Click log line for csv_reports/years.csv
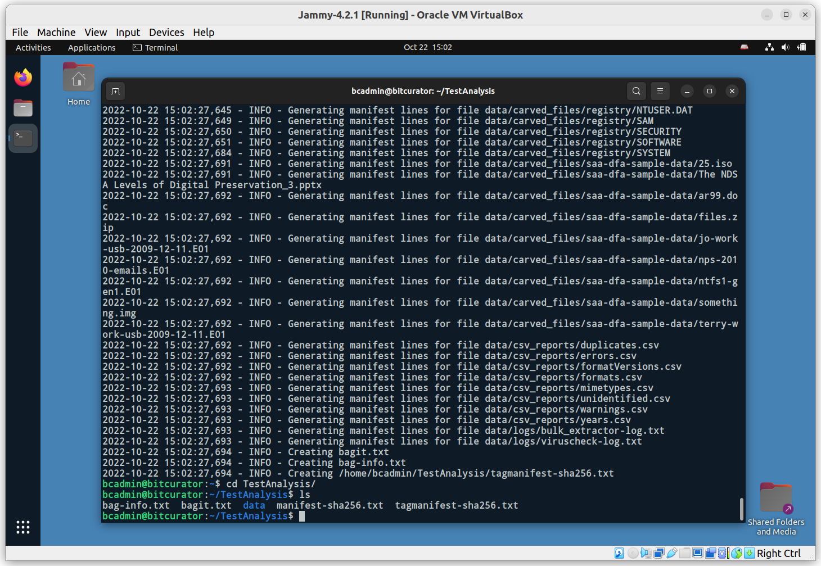The height and width of the screenshot is (566, 821). point(367,420)
